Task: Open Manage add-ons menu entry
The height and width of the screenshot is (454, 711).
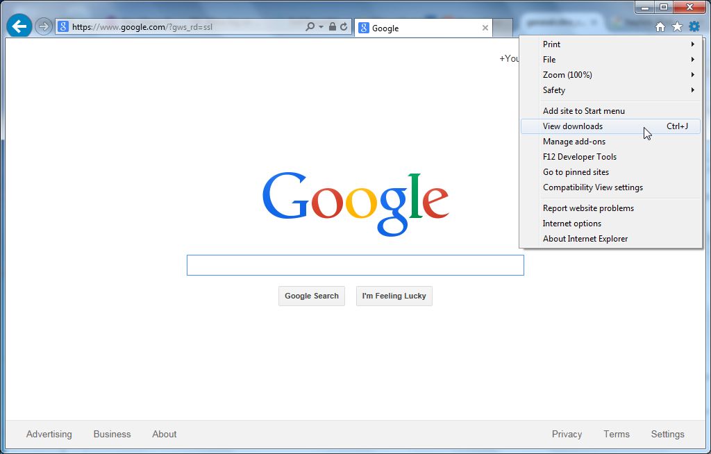Action: click(x=574, y=142)
